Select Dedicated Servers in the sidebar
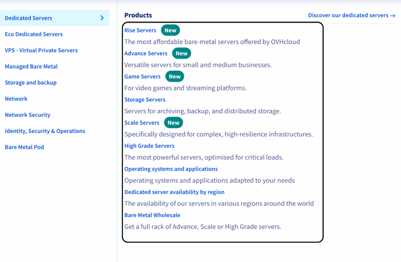 28,18
